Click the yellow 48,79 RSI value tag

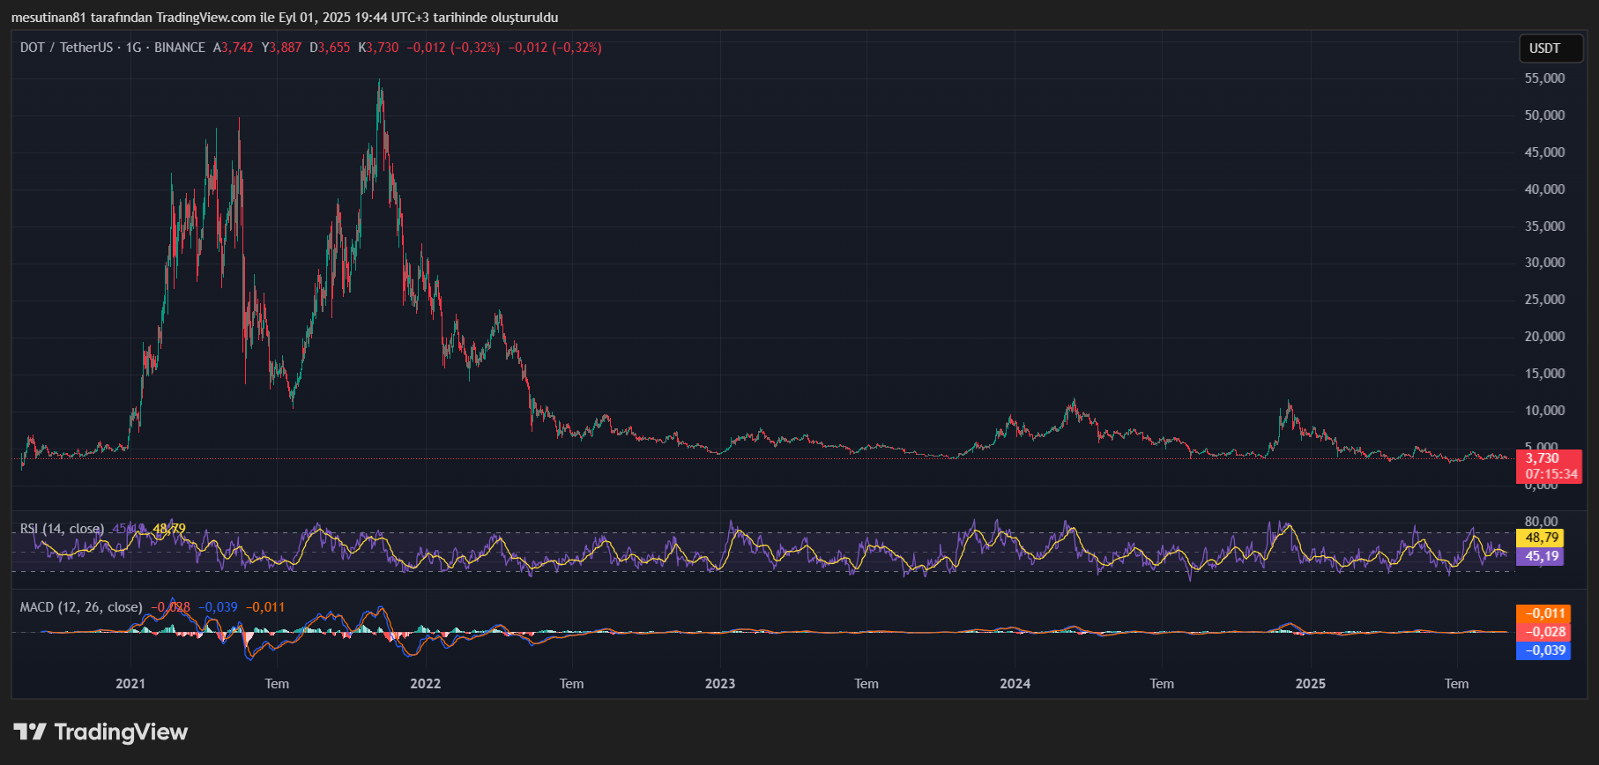point(1542,538)
